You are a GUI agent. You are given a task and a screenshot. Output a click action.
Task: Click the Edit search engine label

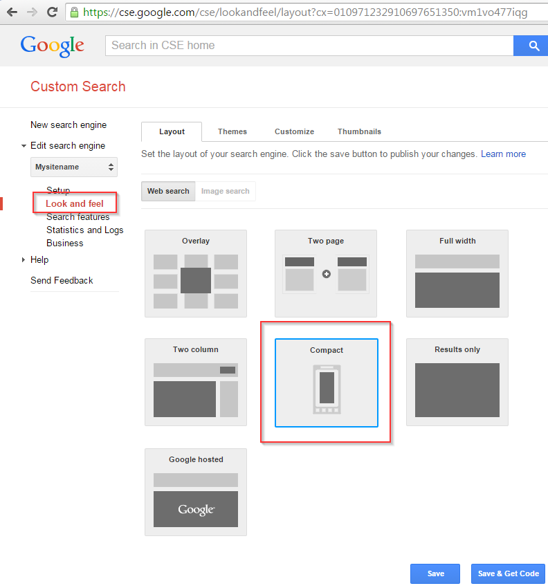pos(68,145)
